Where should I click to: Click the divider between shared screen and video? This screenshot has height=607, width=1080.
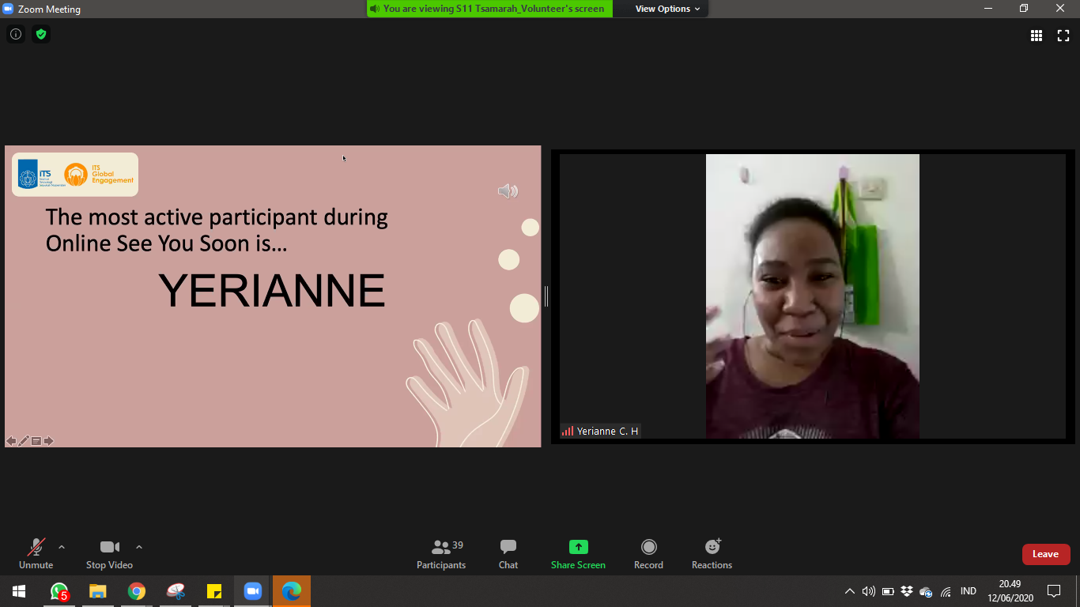[x=546, y=296]
